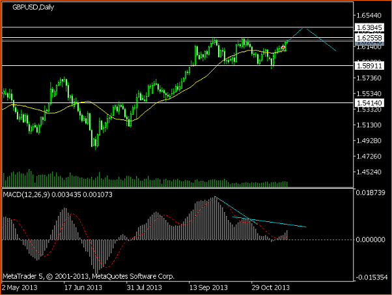Click the 1.65440 price scale value
Image resolution: width=392 pixels, height=295 pixels.
[369, 16]
